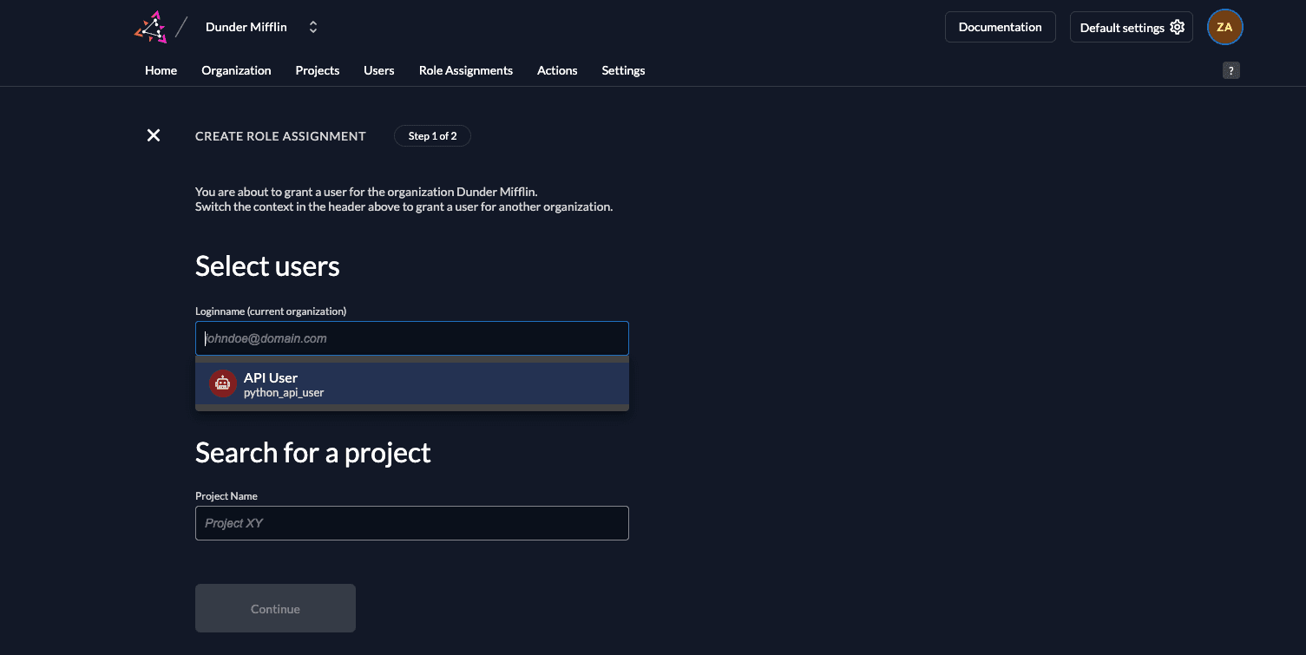The width and height of the screenshot is (1306, 655).
Task: Click the Step 1 of 2 badge
Action: coord(432,136)
